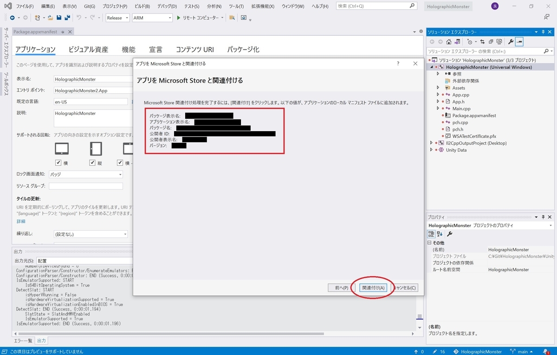Click the green Start debugging play icon
The width and height of the screenshot is (557, 355).
pyautogui.click(x=178, y=18)
